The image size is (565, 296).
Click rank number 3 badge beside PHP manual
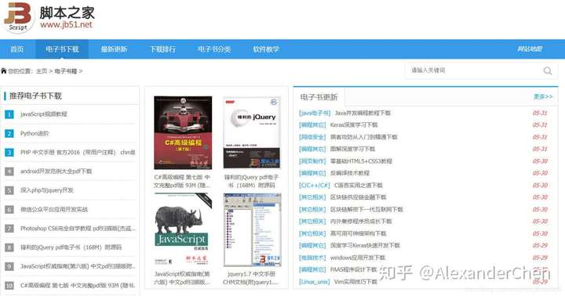tap(9, 153)
